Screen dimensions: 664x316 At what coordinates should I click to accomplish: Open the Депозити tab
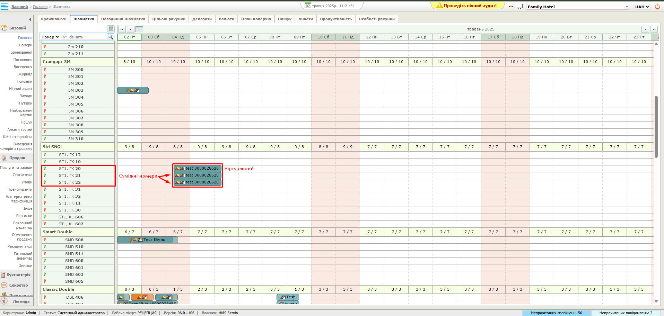pyautogui.click(x=202, y=19)
